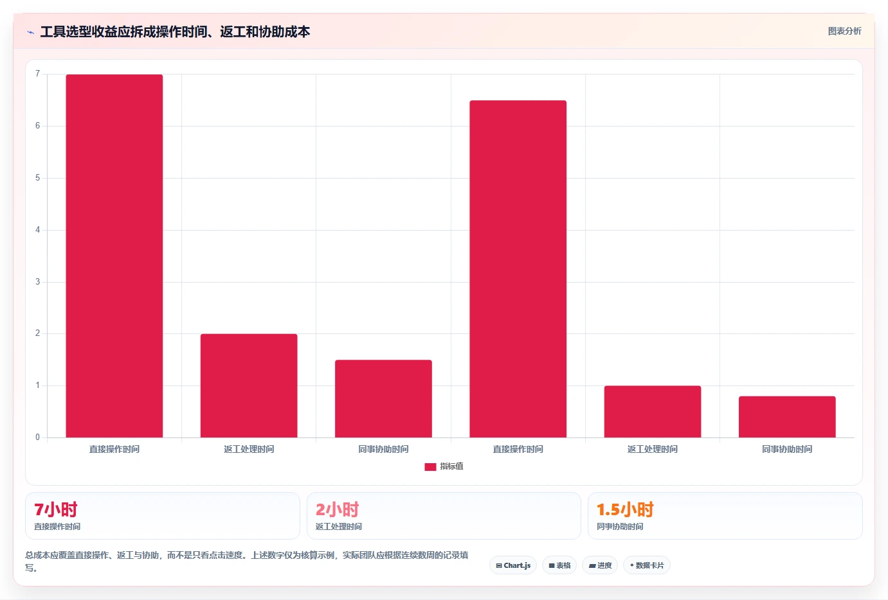This screenshot has width=888, height=600.
Task: Open the 7小时 直接操作时间 stat card
Action: (x=163, y=516)
